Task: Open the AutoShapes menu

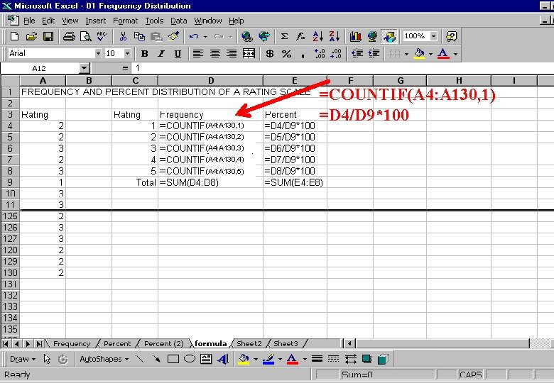Action: (104, 359)
